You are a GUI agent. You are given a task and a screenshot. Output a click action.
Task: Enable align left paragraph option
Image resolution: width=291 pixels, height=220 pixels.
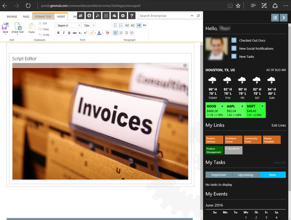(116, 33)
